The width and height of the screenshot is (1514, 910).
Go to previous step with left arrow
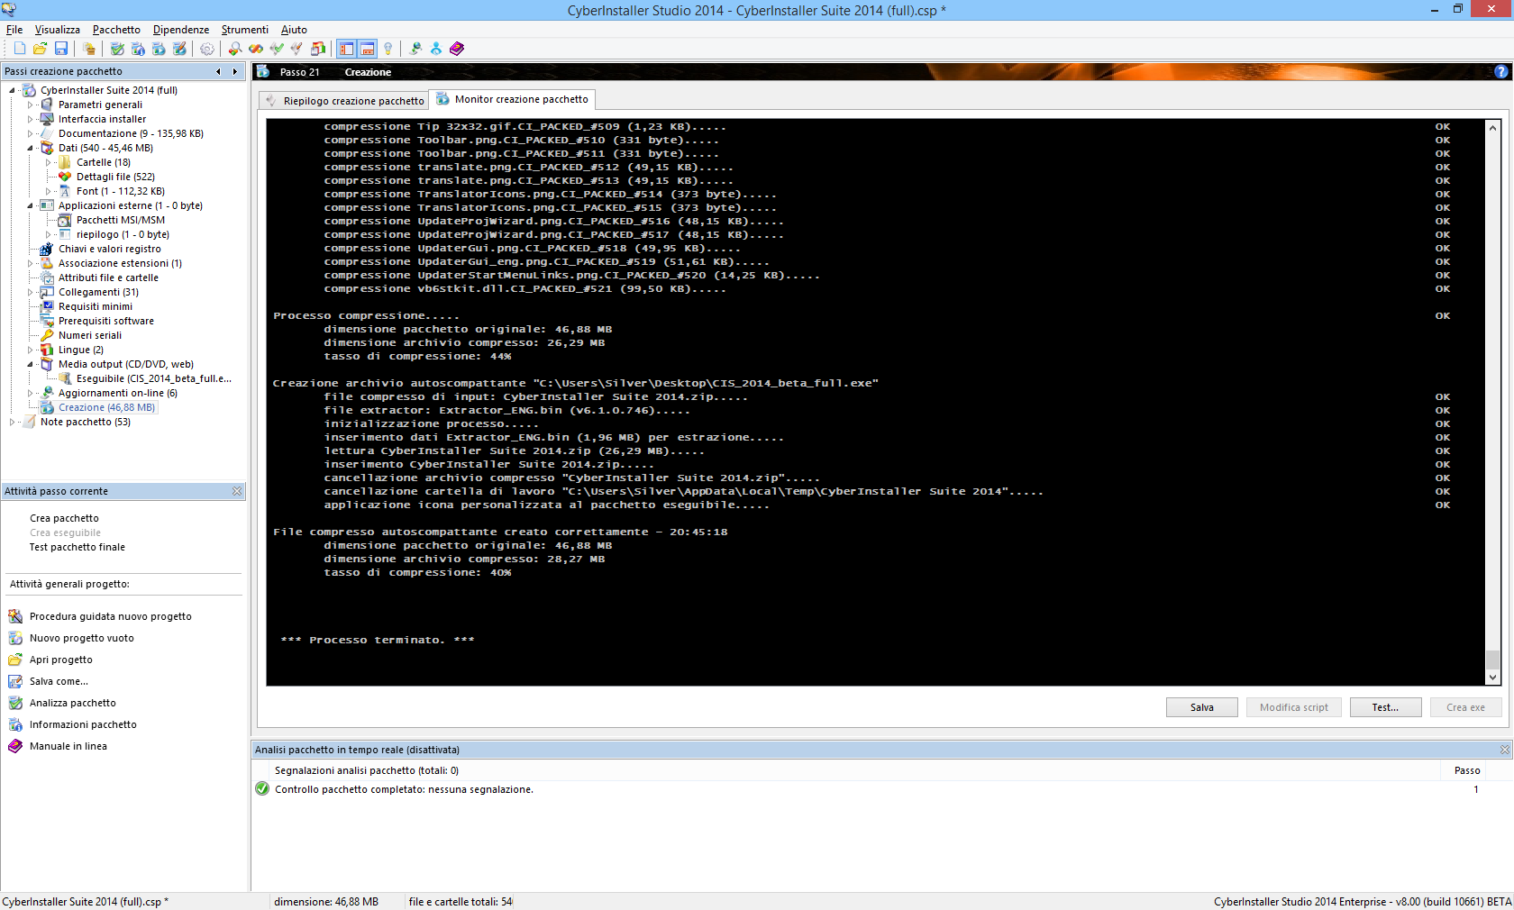(218, 72)
